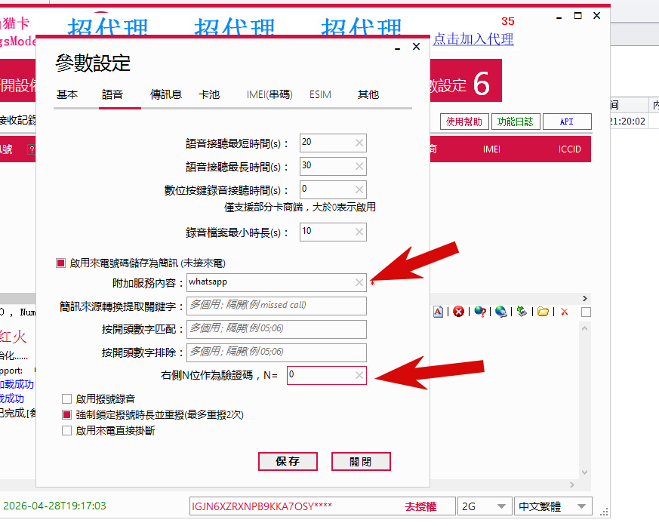
Task: Click the document 'A' font icon in log toolbar
Action: [438, 312]
